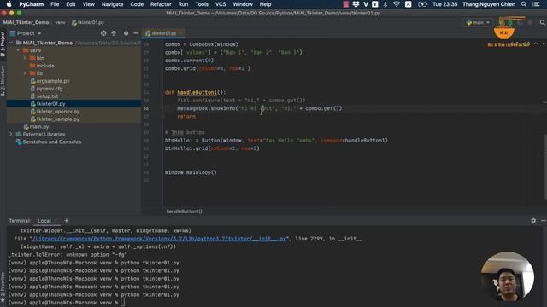
Task: Click the Debug bug icon in toolbar
Action: [x=510, y=22]
